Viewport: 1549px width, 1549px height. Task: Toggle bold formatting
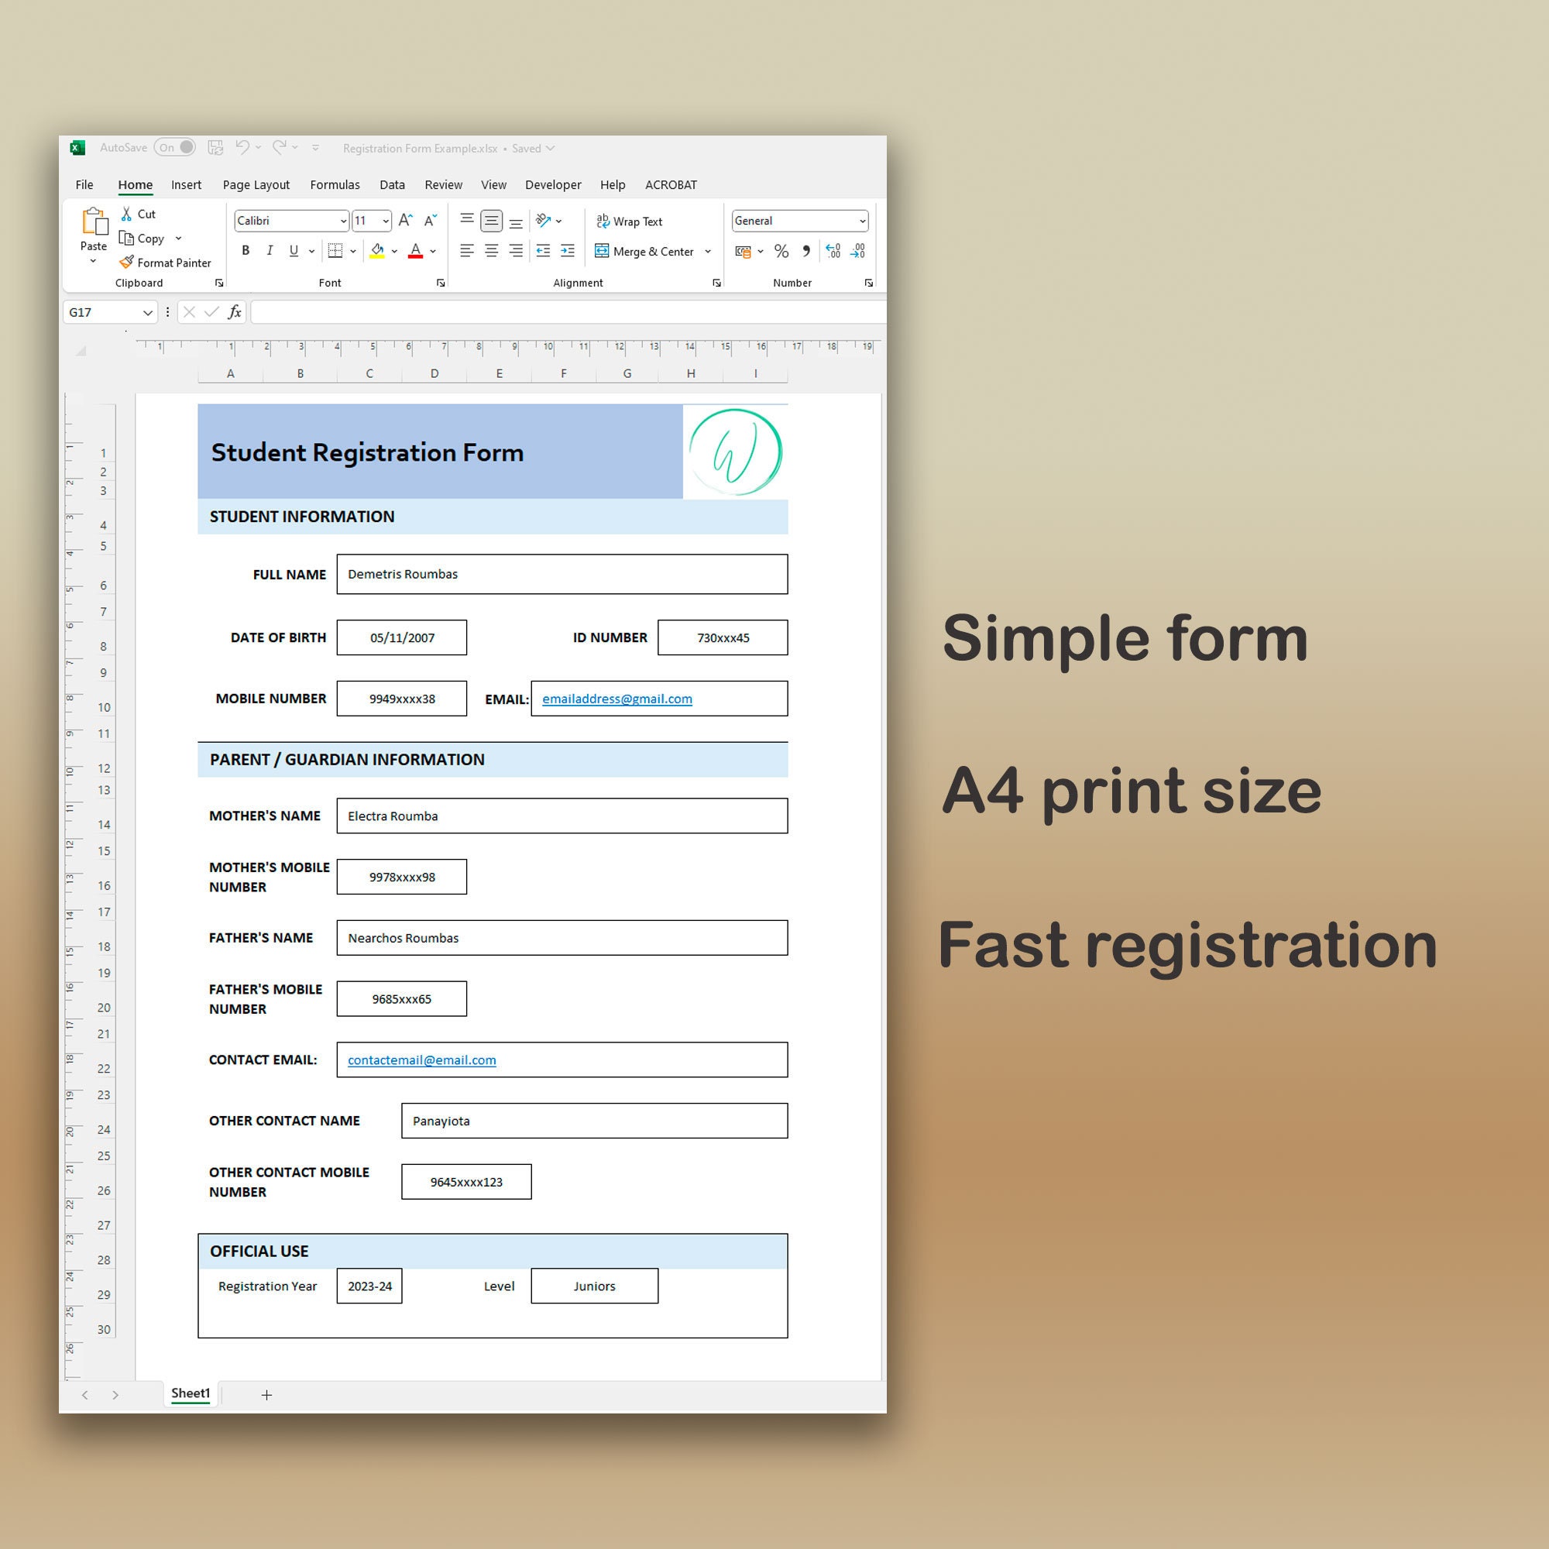pyautogui.click(x=246, y=250)
